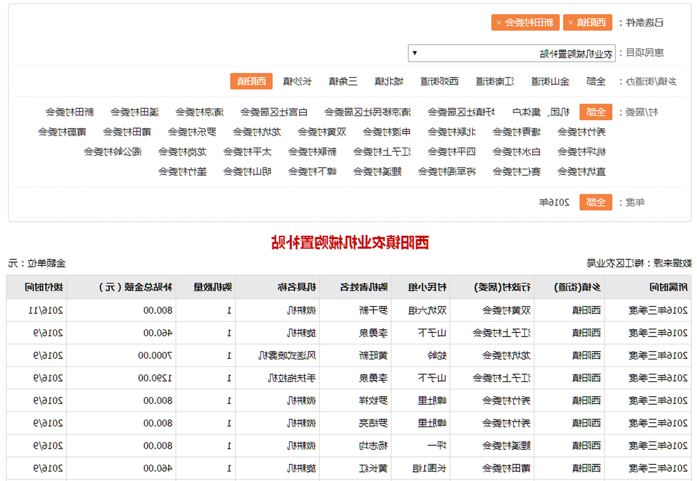Select 全部 in the 年度 filter row

point(596,203)
